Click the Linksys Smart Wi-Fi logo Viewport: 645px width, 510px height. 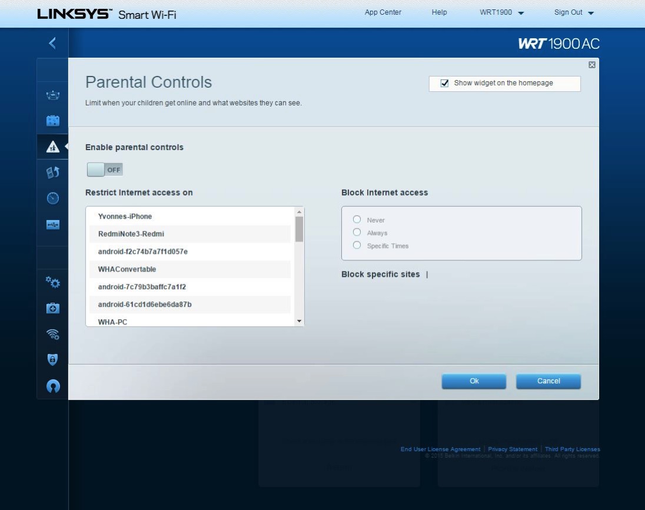[107, 14]
